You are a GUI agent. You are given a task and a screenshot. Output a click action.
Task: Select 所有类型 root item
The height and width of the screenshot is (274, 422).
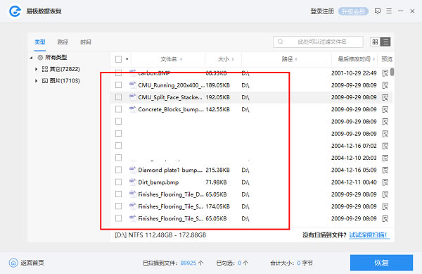pos(56,57)
